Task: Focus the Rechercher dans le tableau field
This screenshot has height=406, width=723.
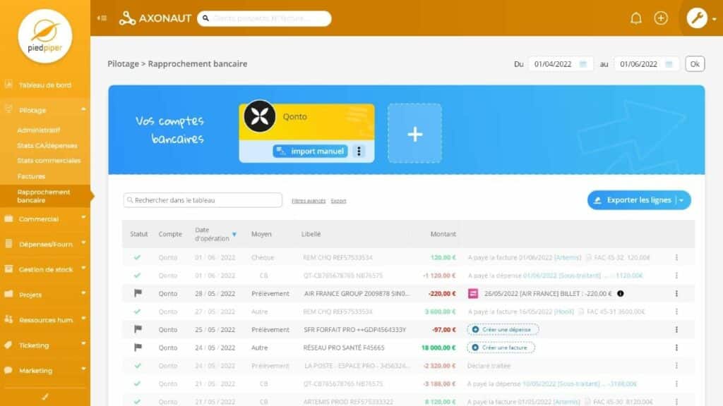Action: tap(203, 200)
